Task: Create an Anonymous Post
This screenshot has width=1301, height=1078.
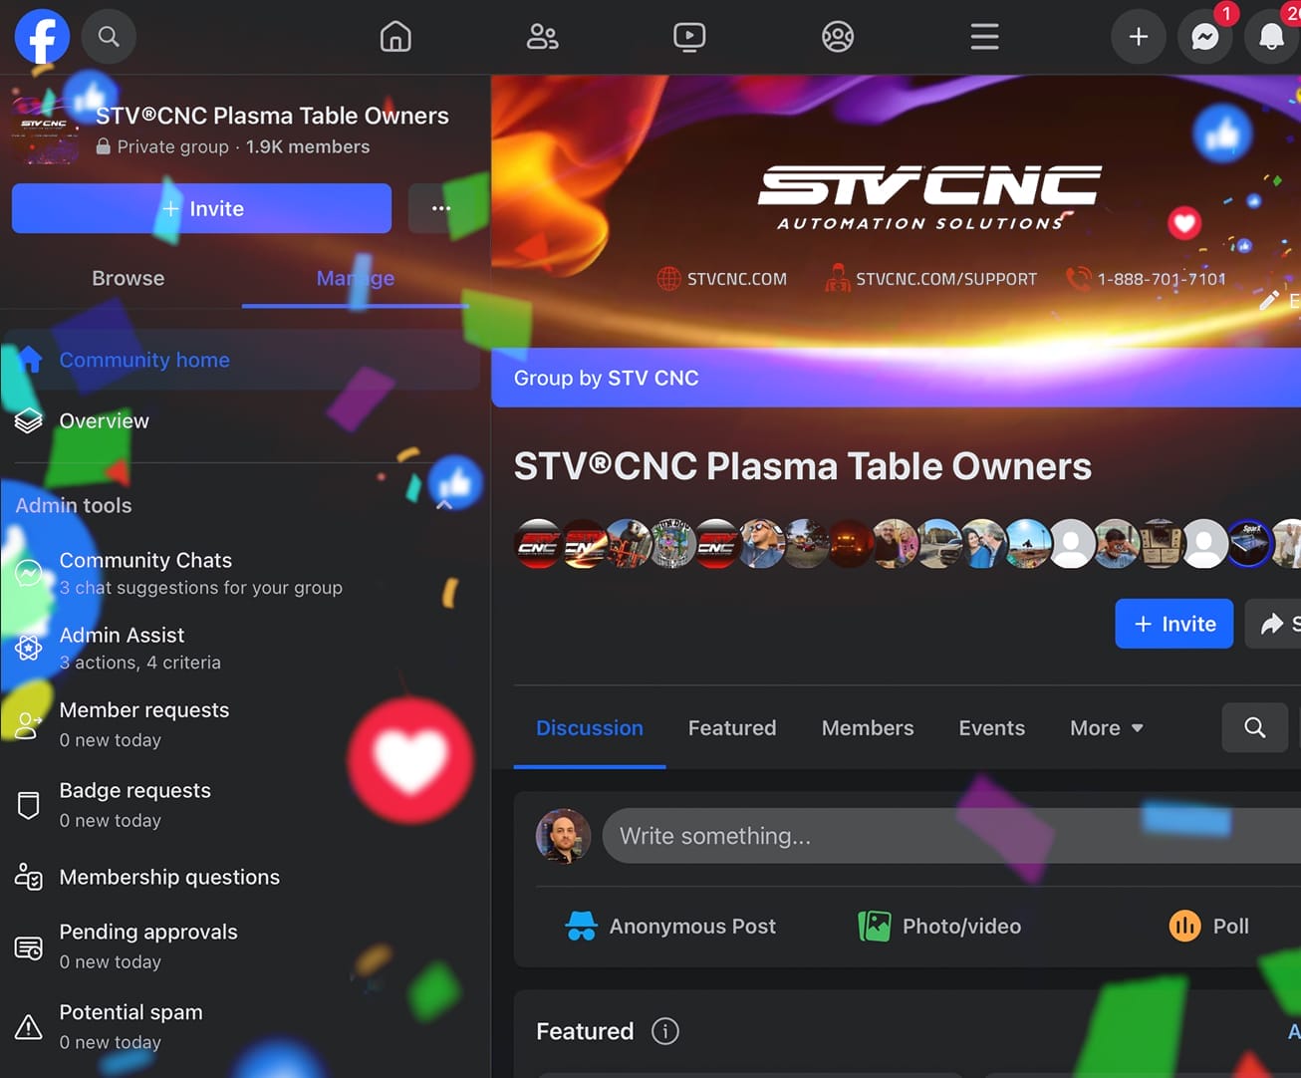Action: [670, 927]
